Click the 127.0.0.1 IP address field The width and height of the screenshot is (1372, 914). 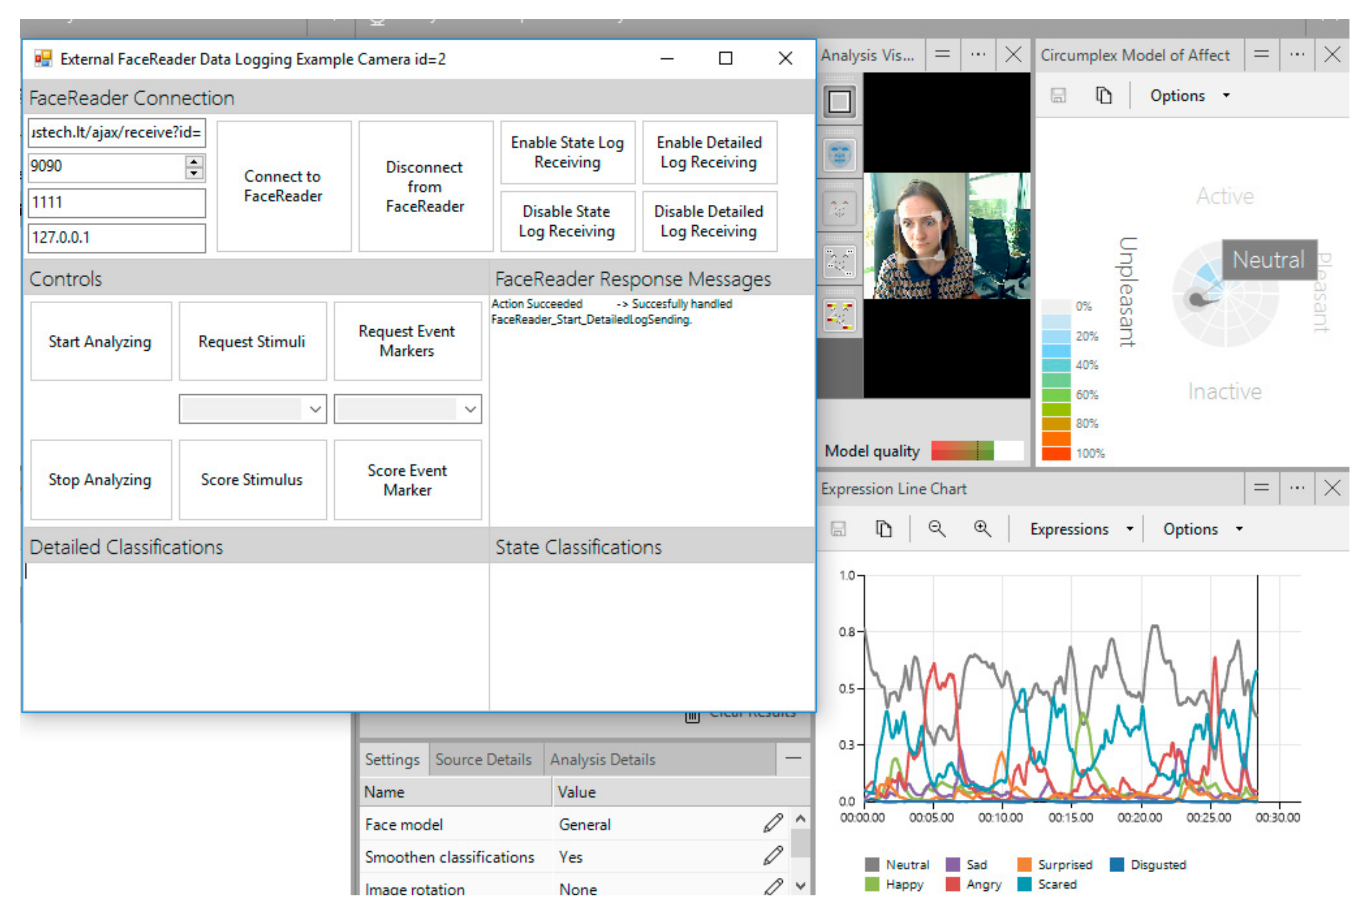click(117, 238)
